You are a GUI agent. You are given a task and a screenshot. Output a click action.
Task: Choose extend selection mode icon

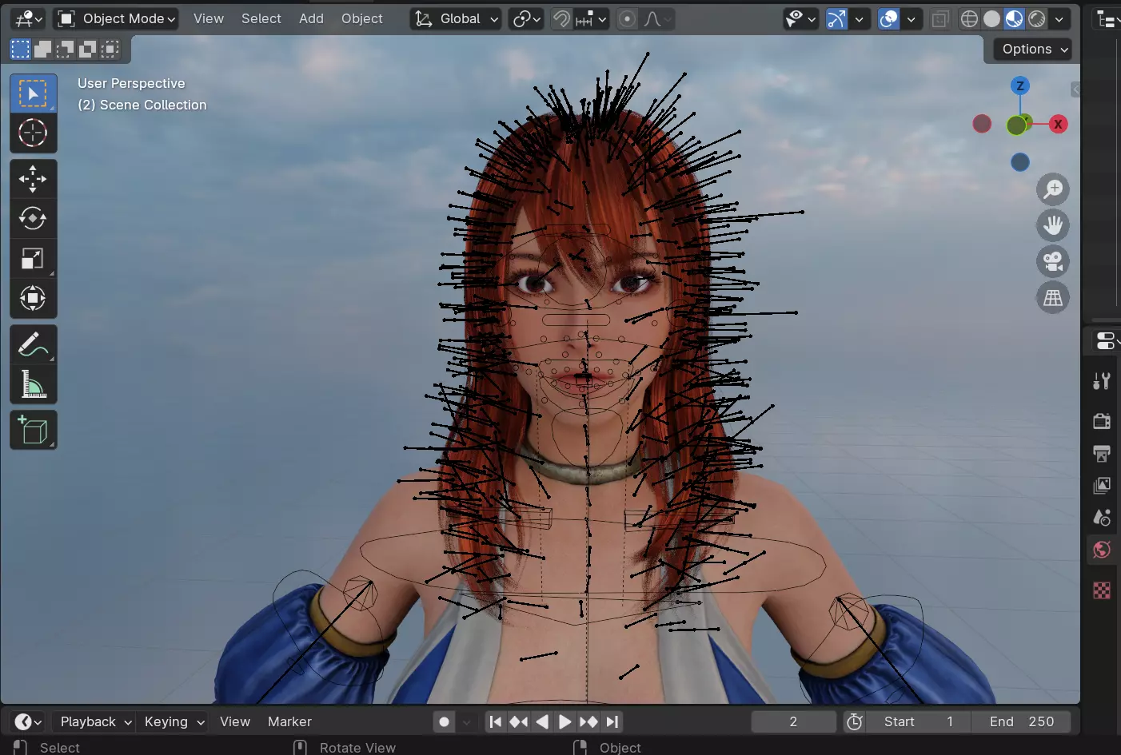tap(43, 50)
